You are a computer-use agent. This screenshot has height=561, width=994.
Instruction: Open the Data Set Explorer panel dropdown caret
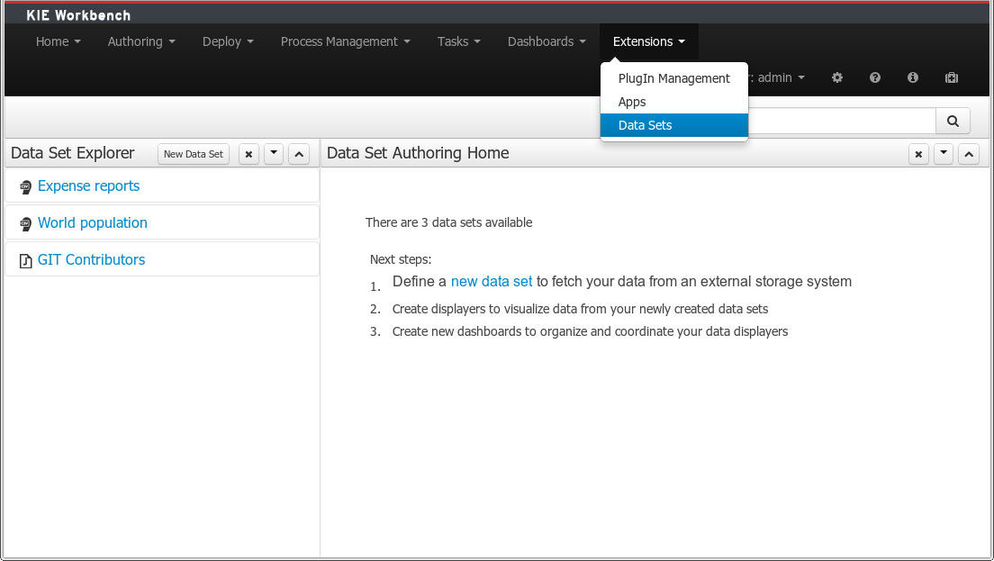[274, 153]
